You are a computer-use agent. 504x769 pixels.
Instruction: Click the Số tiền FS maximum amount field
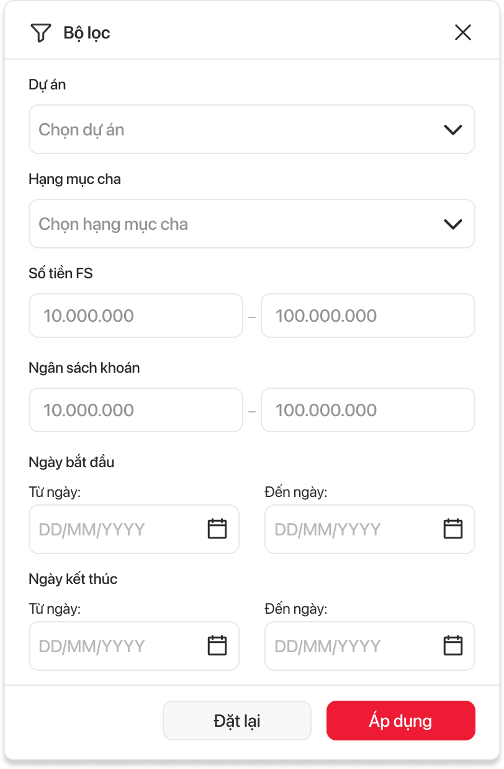coord(367,316)
